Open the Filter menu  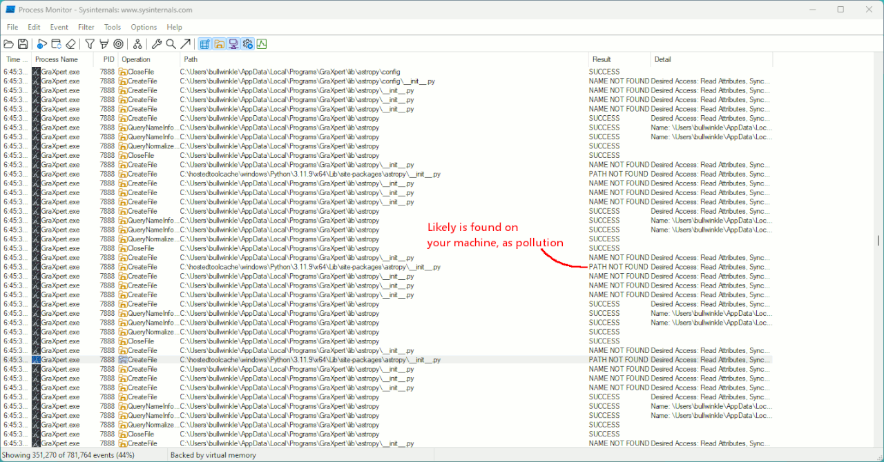(x=86, y=27)
